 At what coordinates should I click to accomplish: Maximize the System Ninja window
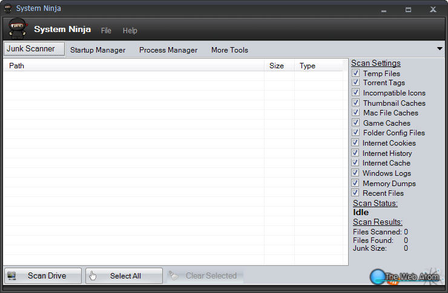point(408,10)
